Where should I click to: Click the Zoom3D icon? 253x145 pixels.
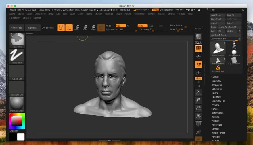(x=198, y=108)
